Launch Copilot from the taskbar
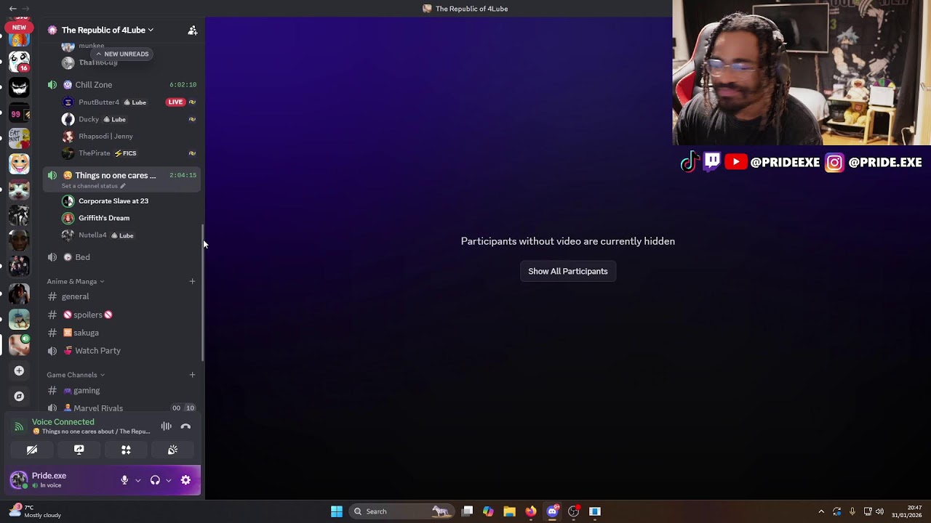This screenshot has width=931, height=523. click(x=488, y=511)
